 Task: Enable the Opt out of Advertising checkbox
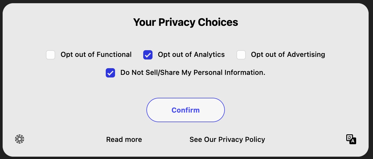[241, 55]
